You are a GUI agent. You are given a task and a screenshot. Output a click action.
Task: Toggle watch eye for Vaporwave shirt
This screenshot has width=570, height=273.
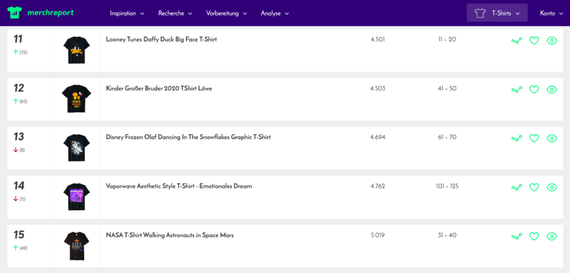tap(552, 187)
